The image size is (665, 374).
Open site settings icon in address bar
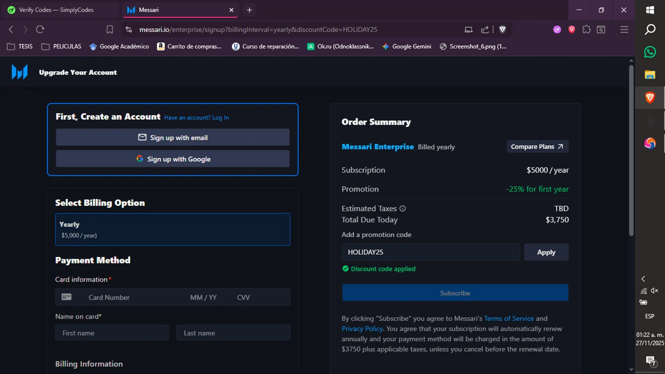[x=129, y=29]
